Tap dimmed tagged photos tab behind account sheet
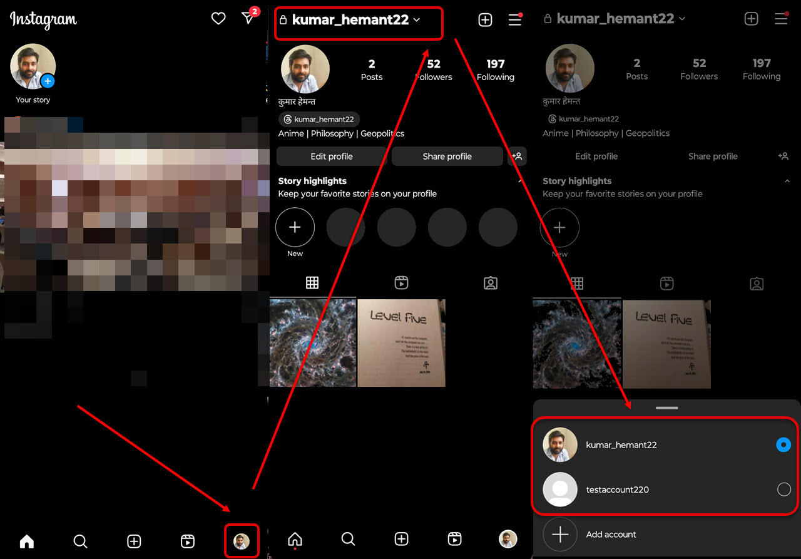The width and height of the screenshot is (801, 559). 757,284
